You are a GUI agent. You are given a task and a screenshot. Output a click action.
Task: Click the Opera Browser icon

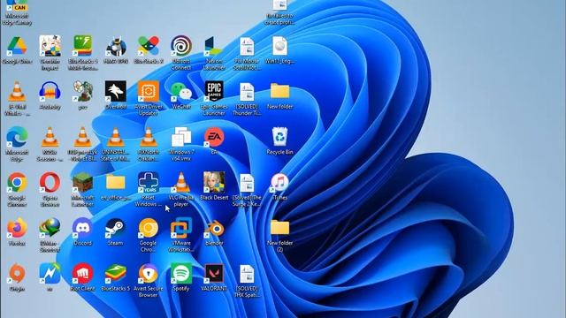tap(50, 183)
